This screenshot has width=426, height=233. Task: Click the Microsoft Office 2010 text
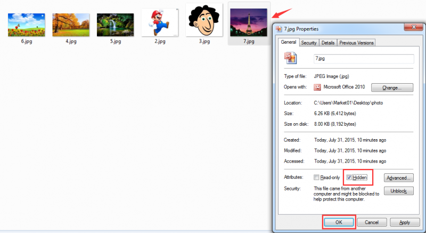tap(344, 87)
